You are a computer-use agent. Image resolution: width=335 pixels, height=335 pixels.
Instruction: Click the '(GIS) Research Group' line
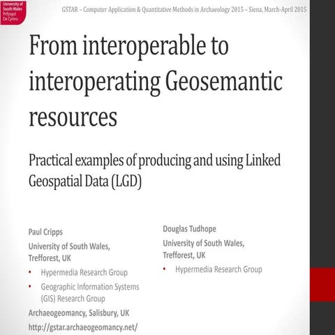pos(73,299)
